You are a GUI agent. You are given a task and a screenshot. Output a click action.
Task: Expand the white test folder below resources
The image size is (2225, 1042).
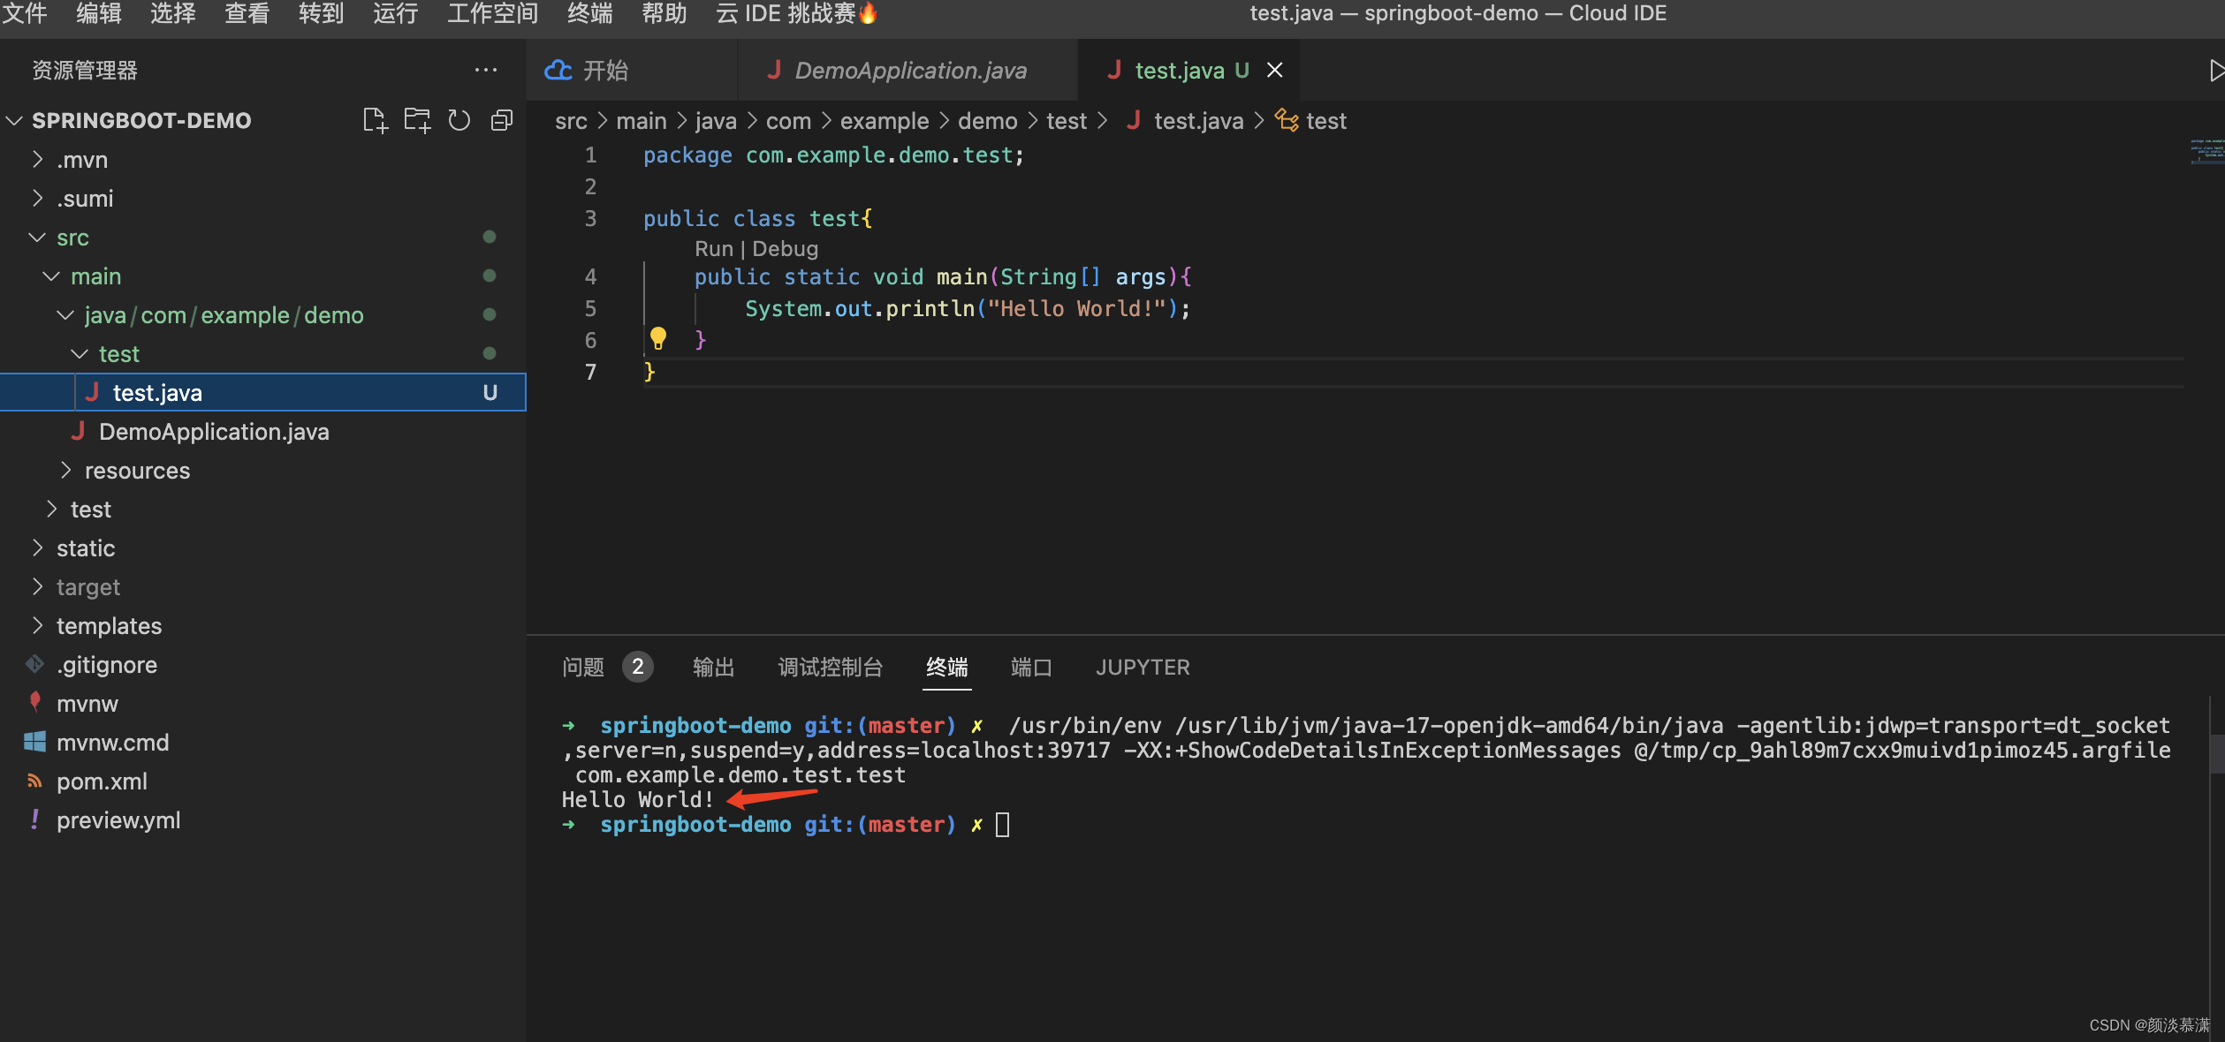51,509
